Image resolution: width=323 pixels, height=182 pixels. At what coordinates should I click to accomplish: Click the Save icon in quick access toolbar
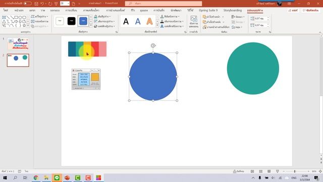(36, 4)
